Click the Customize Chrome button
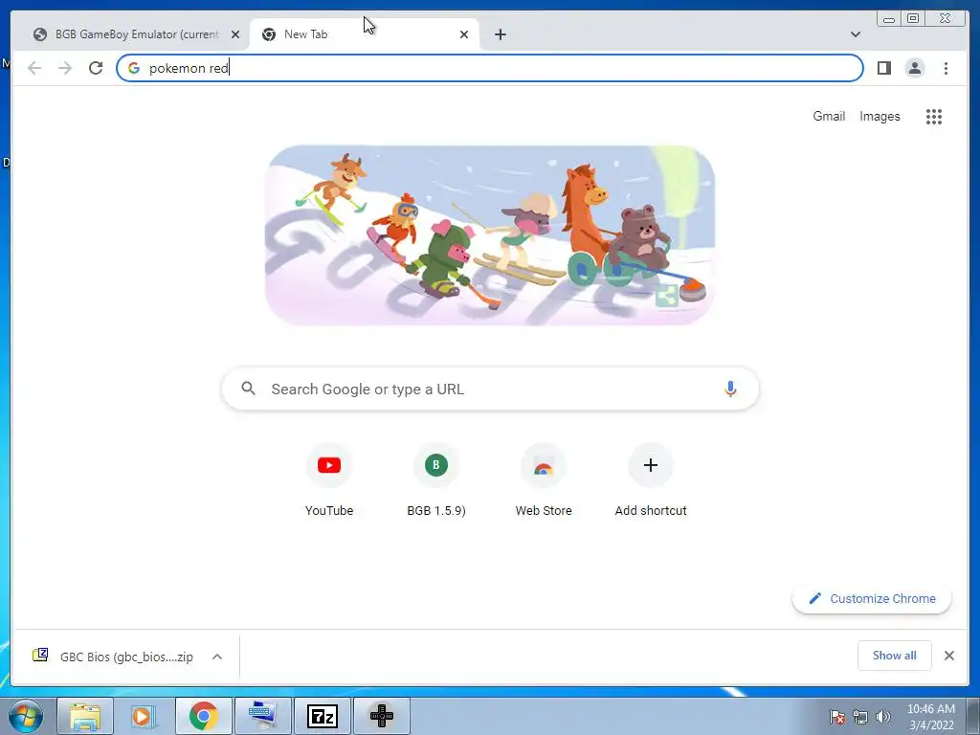Screen dimensions: 980x735 872,599
